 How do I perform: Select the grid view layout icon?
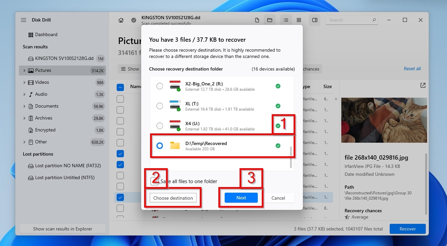click(x=299, y=20)
